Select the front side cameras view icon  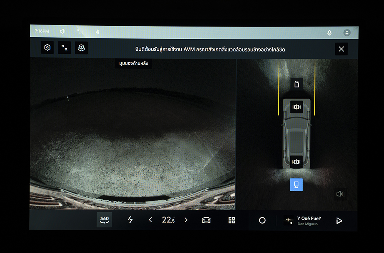pyautogui.click(x=296, y=107)
